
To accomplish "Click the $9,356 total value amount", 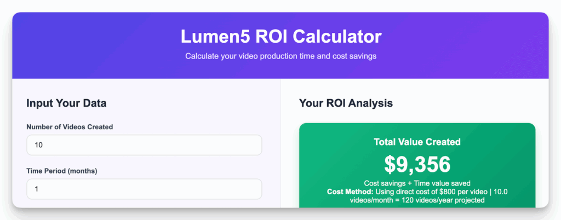I will click(417, 164).
